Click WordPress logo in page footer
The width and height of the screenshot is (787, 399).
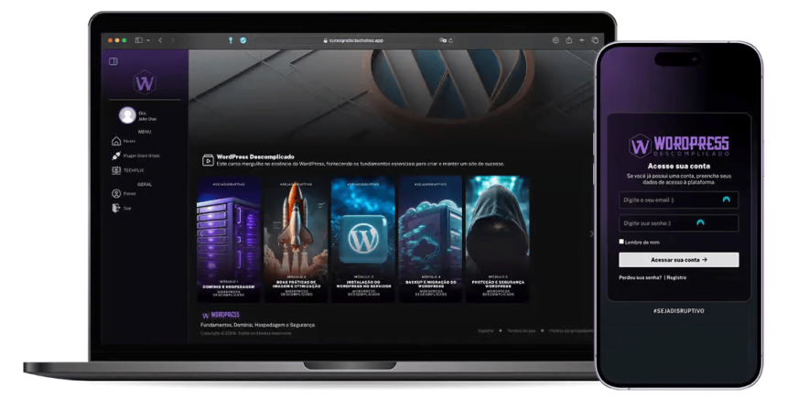pos(221,315)
